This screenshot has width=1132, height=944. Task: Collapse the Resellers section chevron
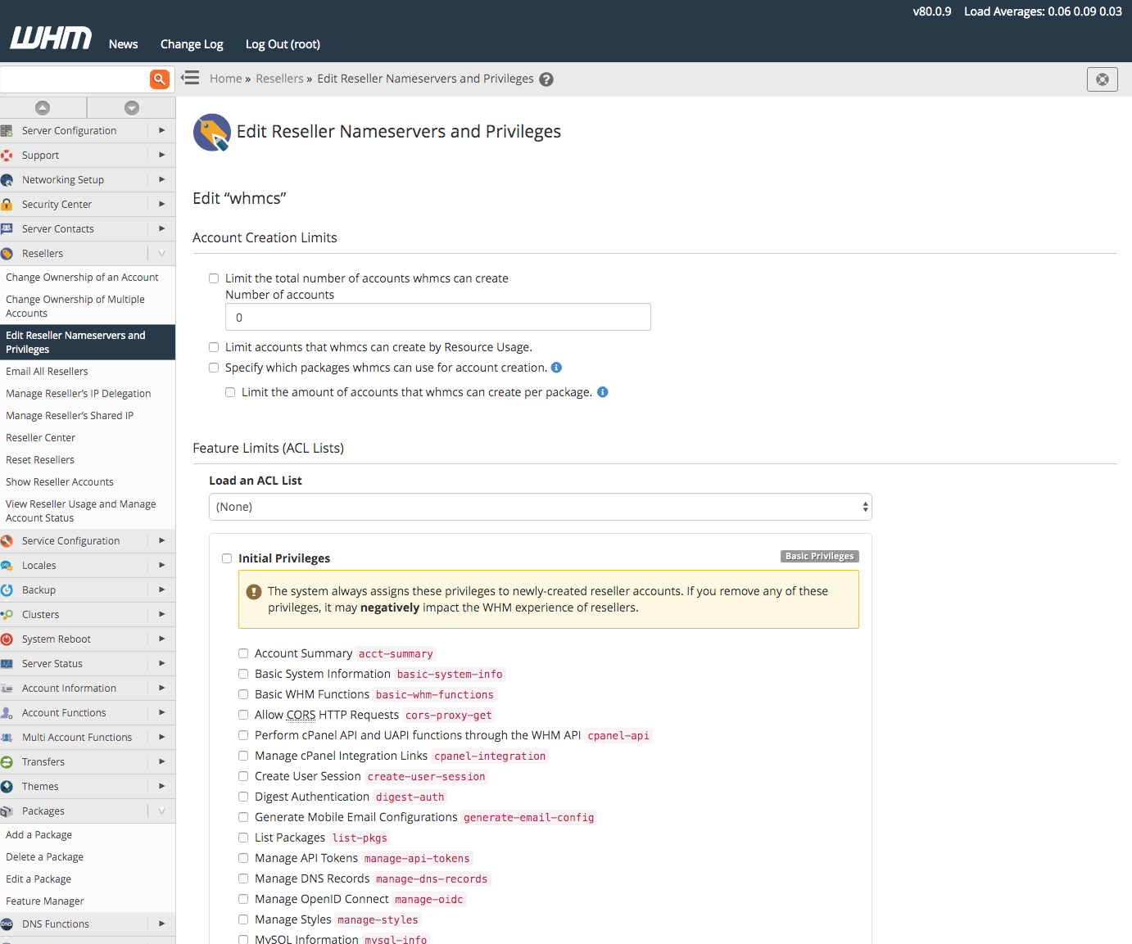point(161,254)
